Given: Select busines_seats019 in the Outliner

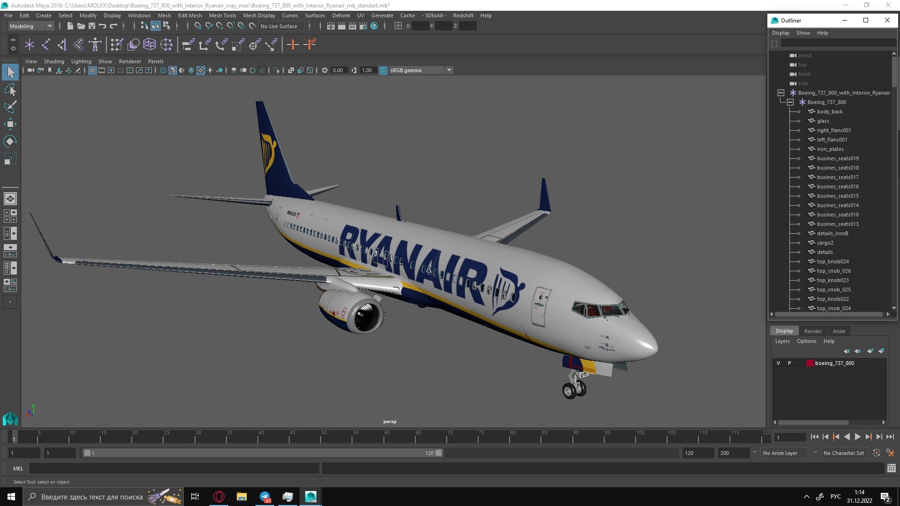Looking at the screenshot, I should (x=837, y=158).
